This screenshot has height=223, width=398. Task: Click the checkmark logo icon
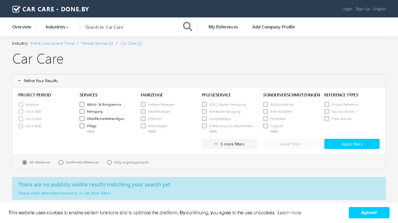coord(16,9)
